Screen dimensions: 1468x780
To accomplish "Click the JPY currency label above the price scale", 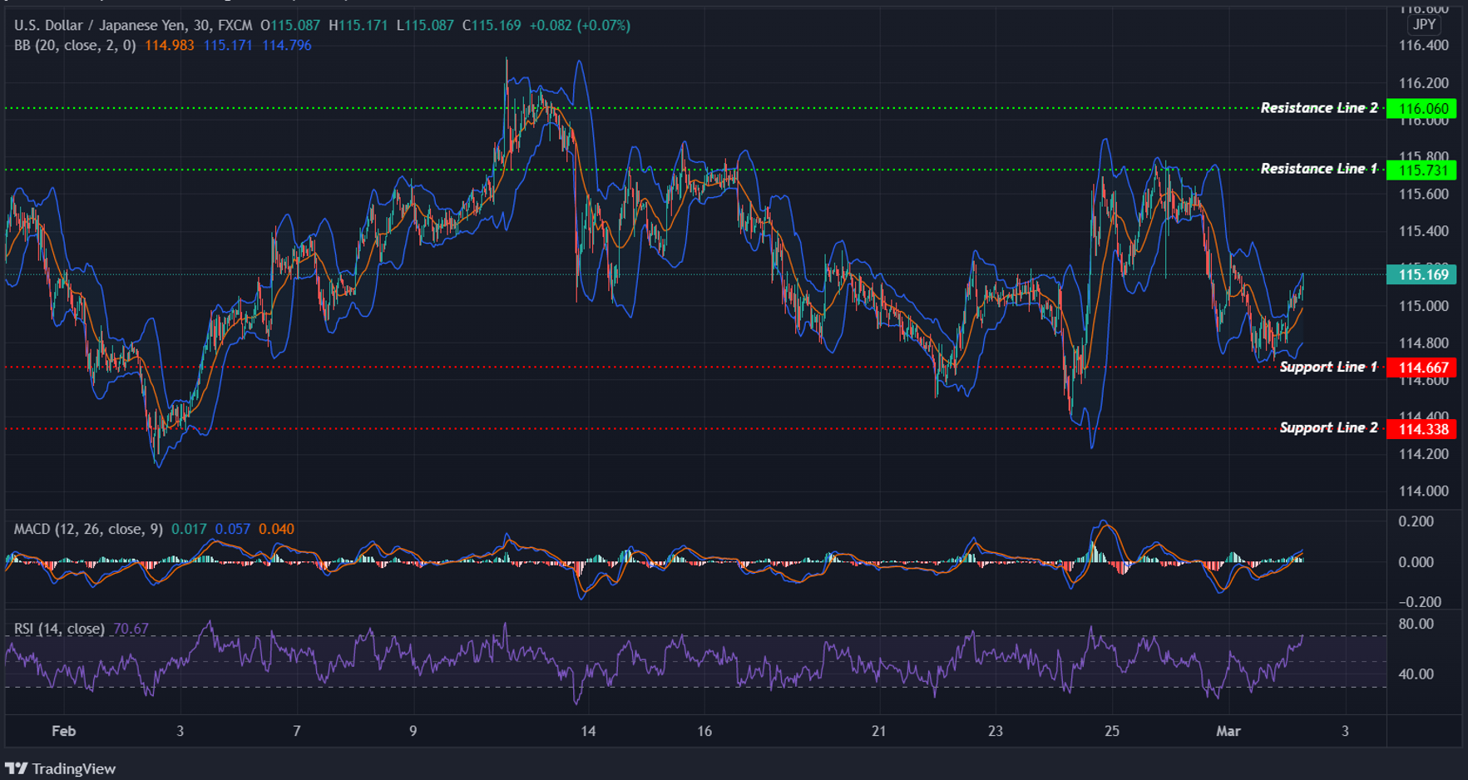I will click(1424, 25).
